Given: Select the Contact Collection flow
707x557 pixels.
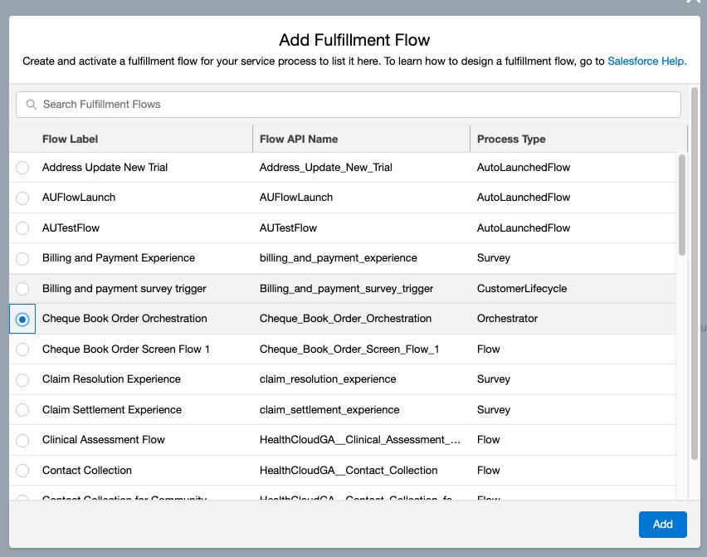Looking at the screenshot, I should click(22, 470).
